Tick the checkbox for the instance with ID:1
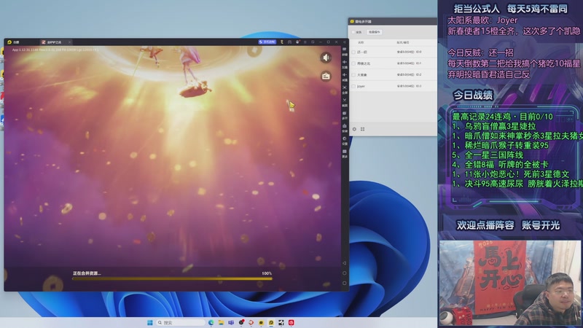Screen dimensions: 583x328 (x=353, y=63)
